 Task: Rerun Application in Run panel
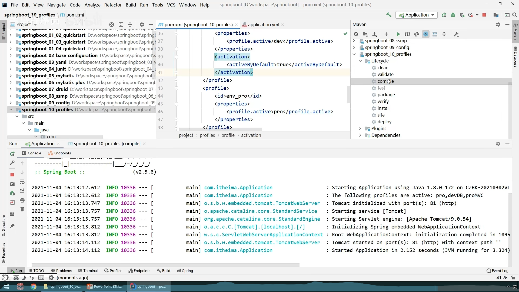tap(12, 154)
